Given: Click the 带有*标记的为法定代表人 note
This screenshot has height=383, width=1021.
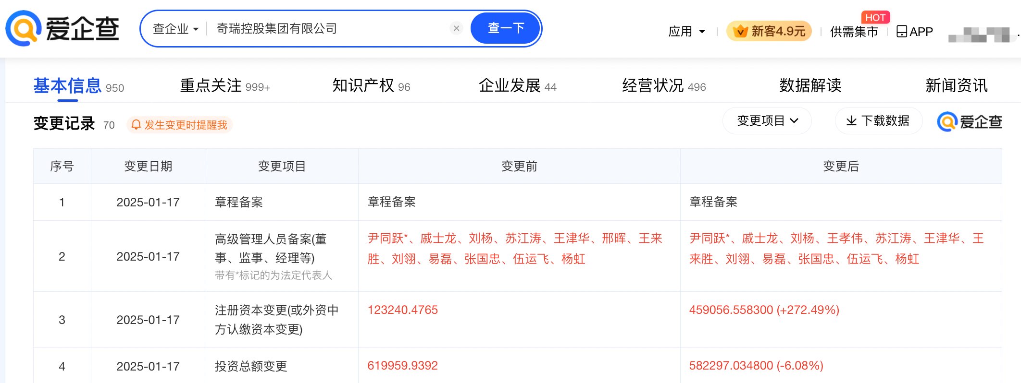Looking at the screenshot, I should pos(274,275).
